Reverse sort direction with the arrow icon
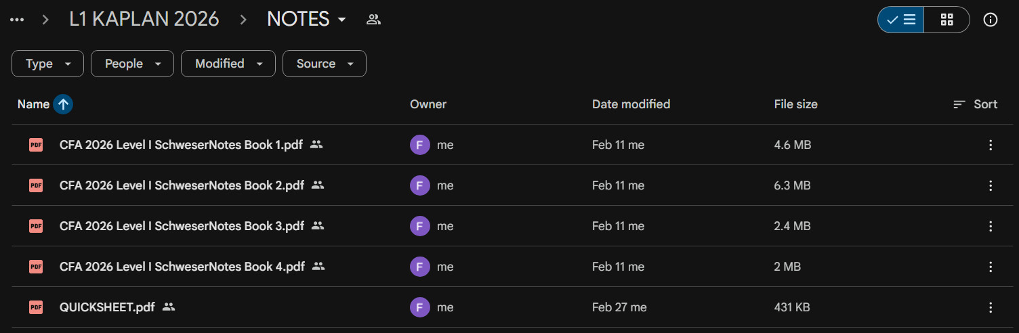Screen dimensions: 1019x333 (63, 104)
